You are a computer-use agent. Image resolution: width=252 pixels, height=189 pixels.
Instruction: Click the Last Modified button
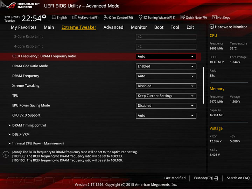click(175, 178)
